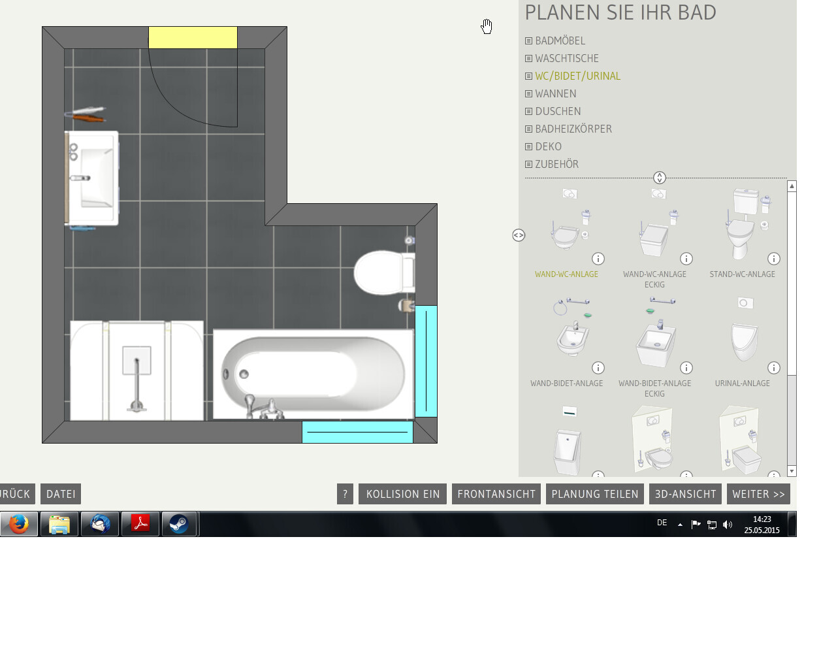Expand the Duschen category
This screenshot has width=836, height=669.
point(558,111)
